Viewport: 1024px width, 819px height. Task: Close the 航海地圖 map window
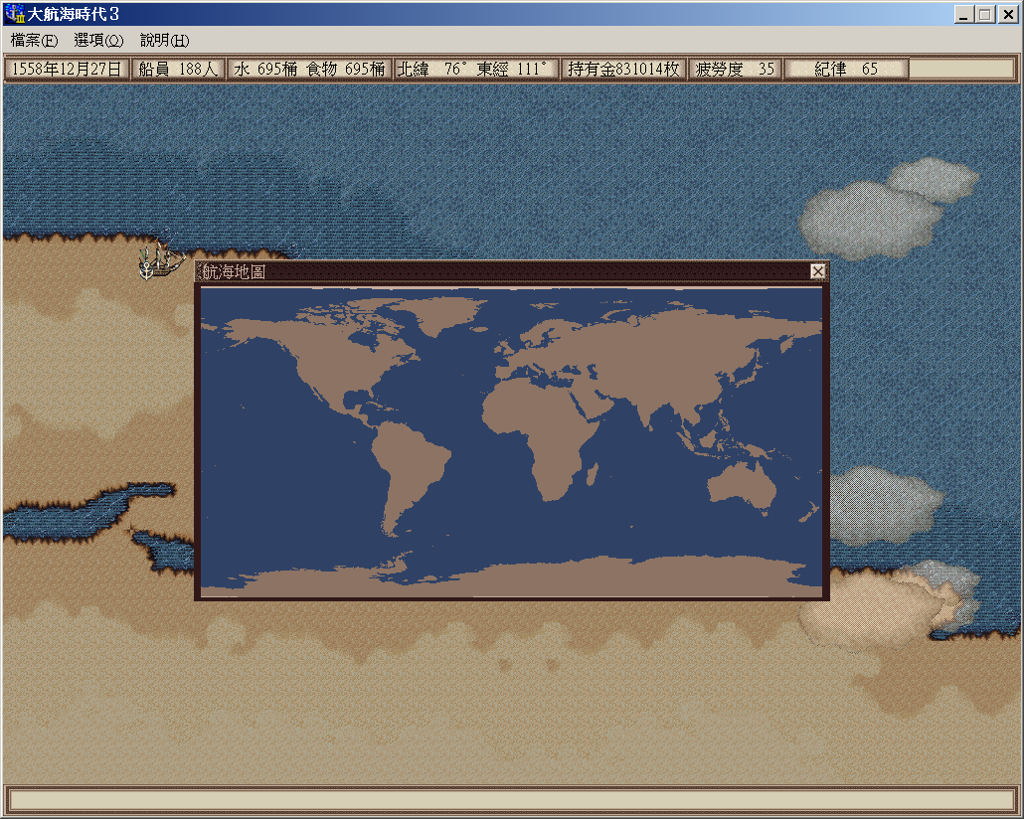(x=817, y=271)
